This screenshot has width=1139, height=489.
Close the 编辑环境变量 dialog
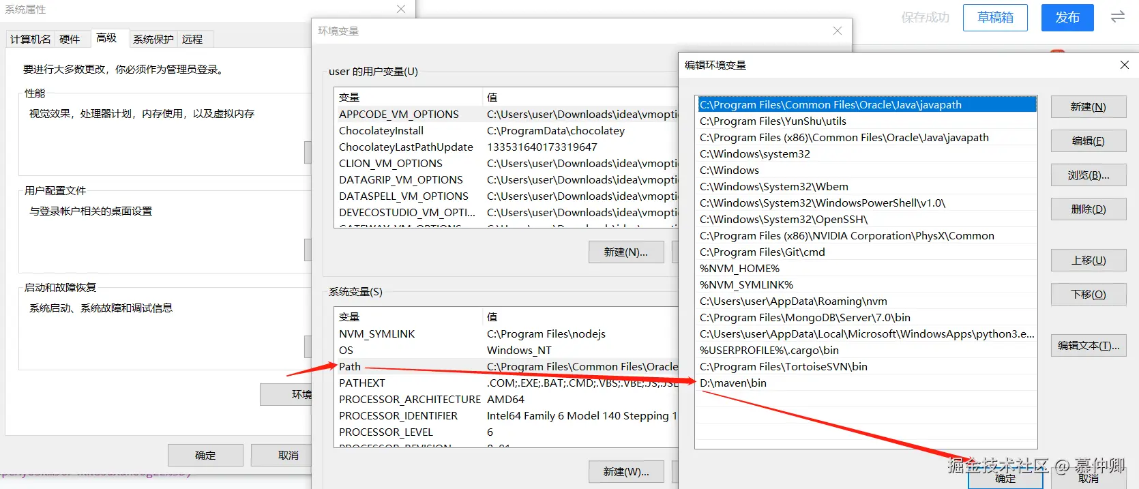[x=1124, y=65]
